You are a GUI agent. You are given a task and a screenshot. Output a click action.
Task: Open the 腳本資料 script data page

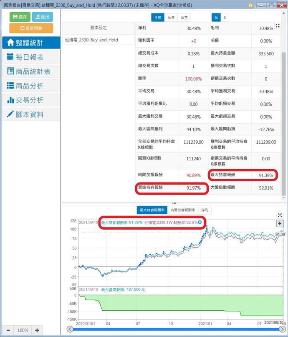[30, 114]
